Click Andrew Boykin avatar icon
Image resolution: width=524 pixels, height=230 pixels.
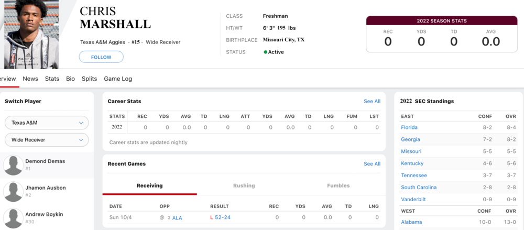(x=13, y=217)
